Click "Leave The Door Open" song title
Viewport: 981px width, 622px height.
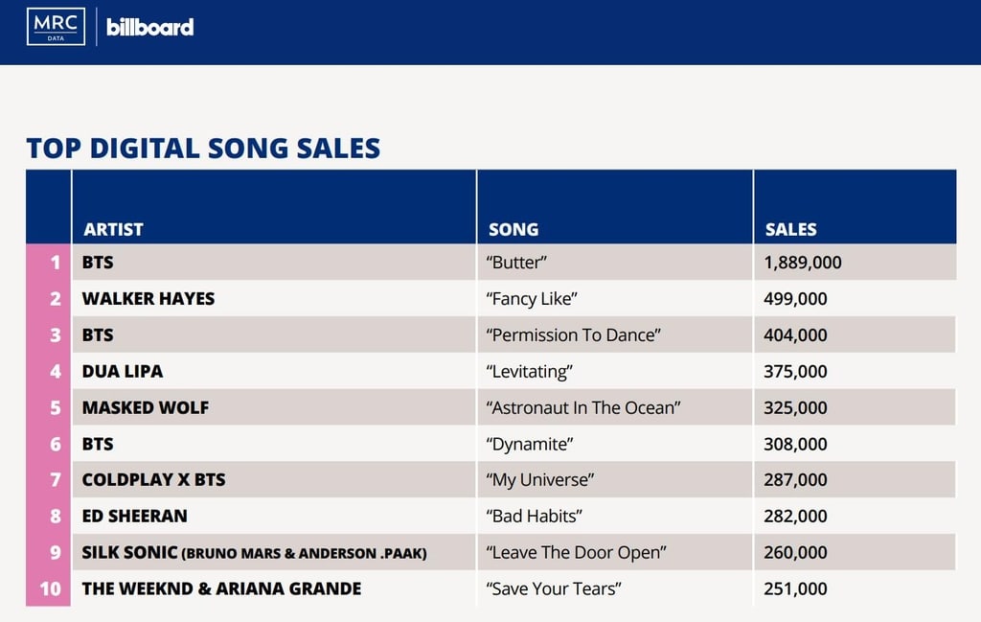[577, 552]
